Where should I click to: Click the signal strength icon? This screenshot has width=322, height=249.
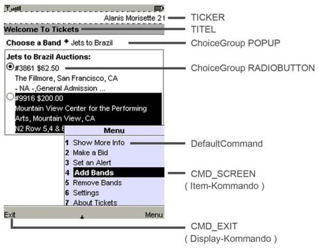point(13,8)
